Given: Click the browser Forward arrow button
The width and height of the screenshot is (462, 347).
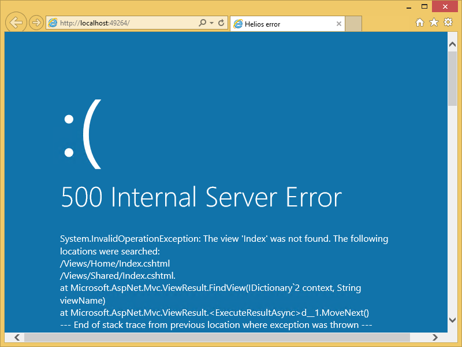Looking at the screenshot, I should tap(36, 23).
